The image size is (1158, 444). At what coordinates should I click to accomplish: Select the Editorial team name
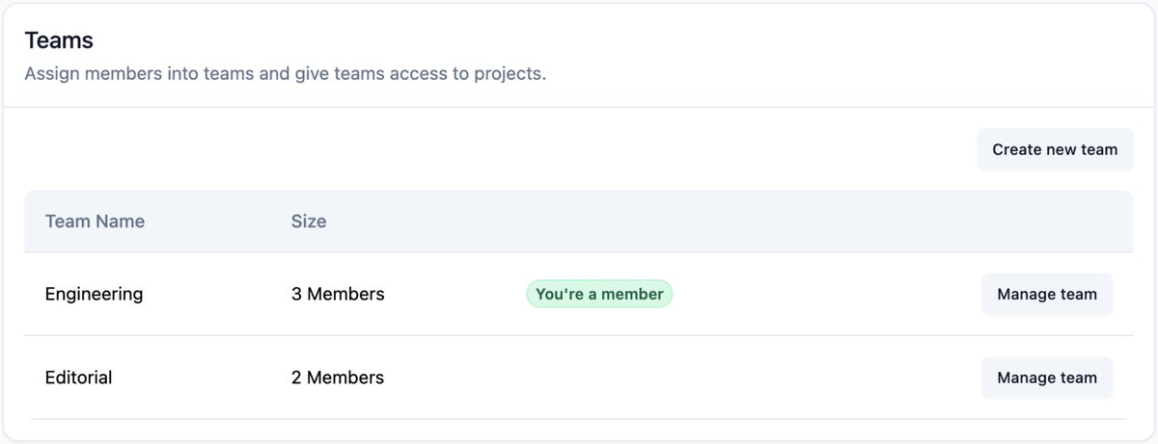pyautogui.click(x=78, y=378)
